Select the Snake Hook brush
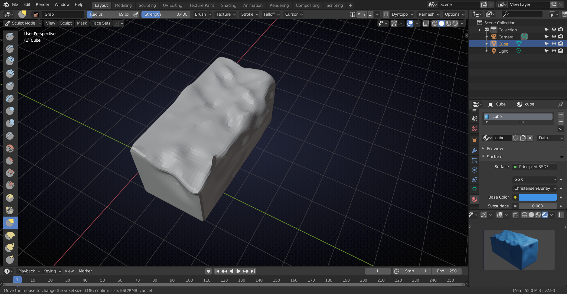 [x=10, y=248]
